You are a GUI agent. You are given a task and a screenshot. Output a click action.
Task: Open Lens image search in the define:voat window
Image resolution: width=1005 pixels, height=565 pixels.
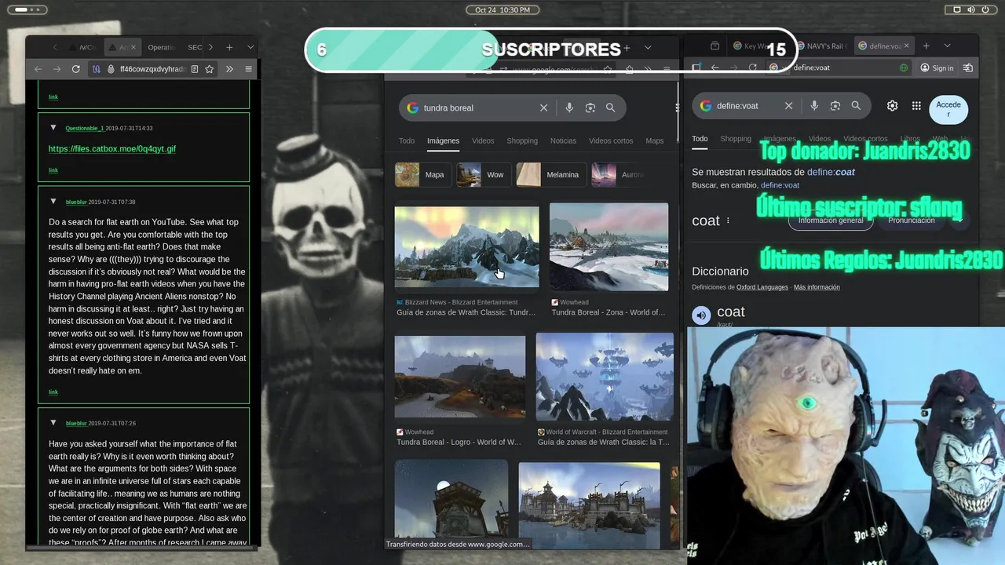pyautogui.click(x=835, y=105)
